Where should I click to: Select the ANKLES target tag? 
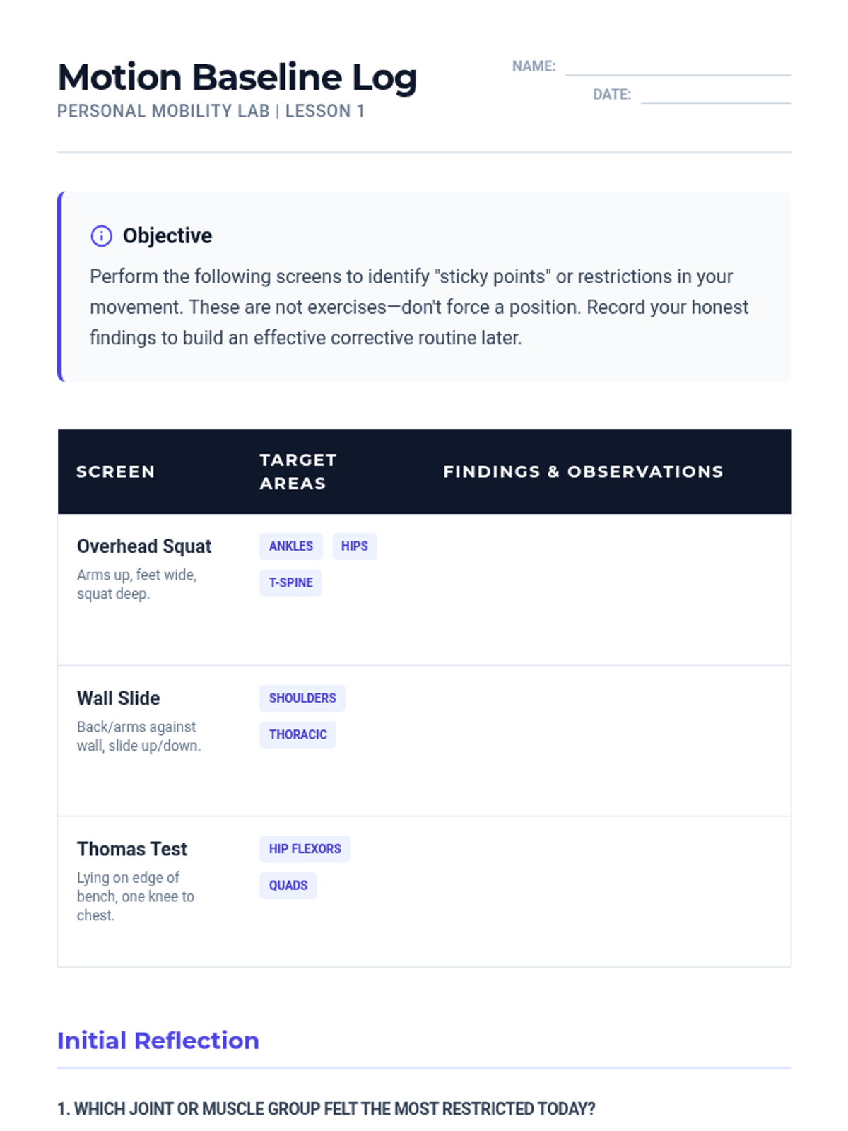point(290,546)
